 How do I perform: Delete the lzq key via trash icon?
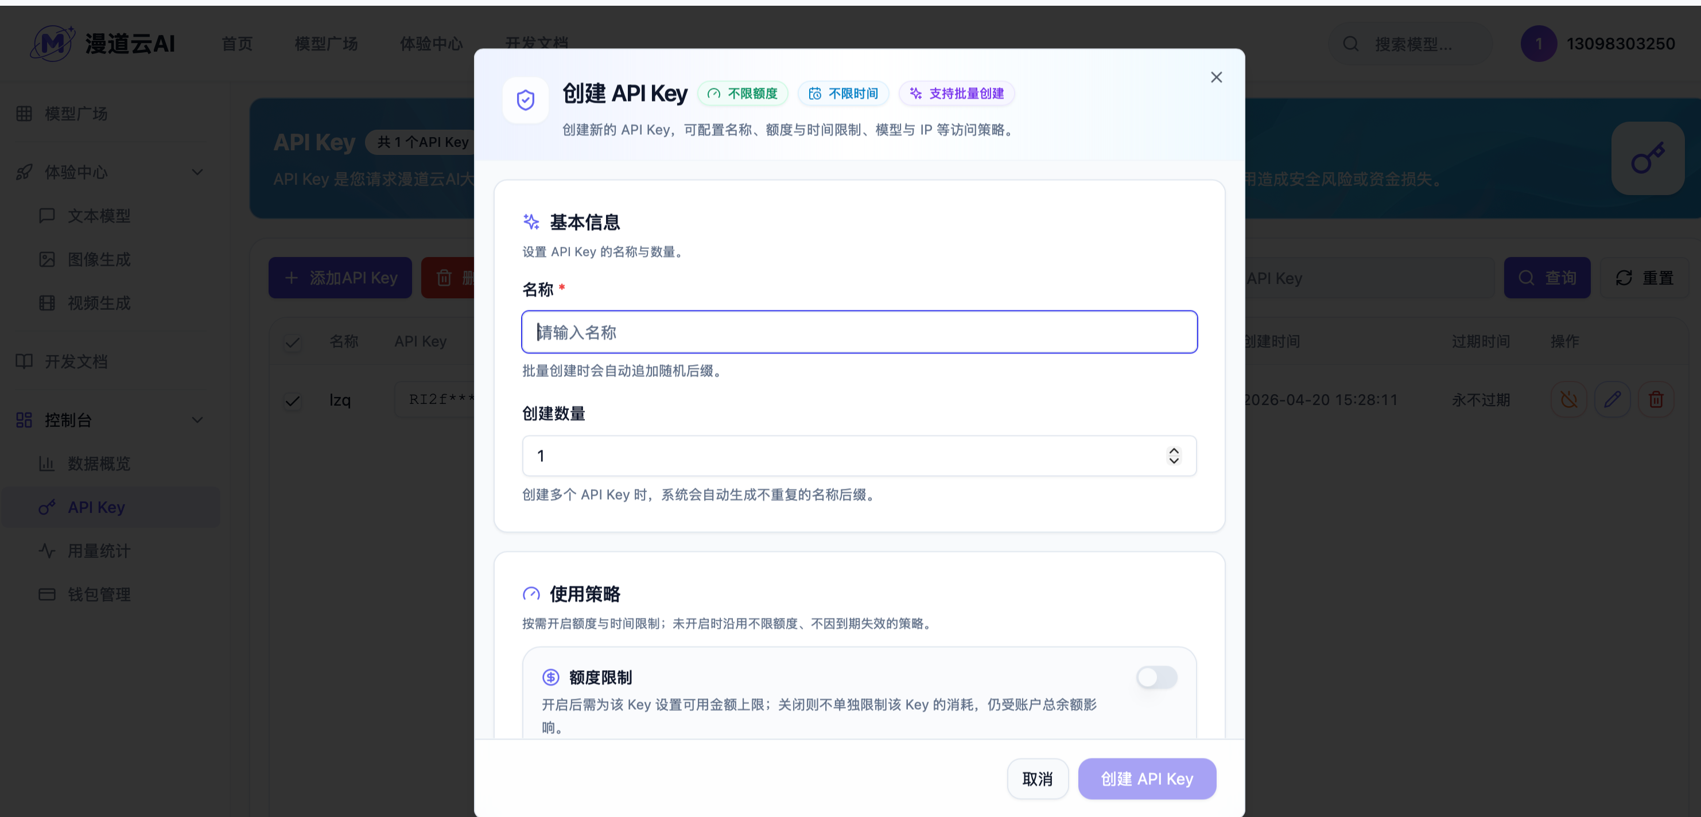coord(1656,400)
